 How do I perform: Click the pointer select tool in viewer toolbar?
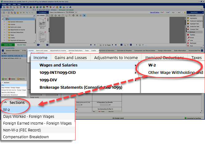coord(84,15)
